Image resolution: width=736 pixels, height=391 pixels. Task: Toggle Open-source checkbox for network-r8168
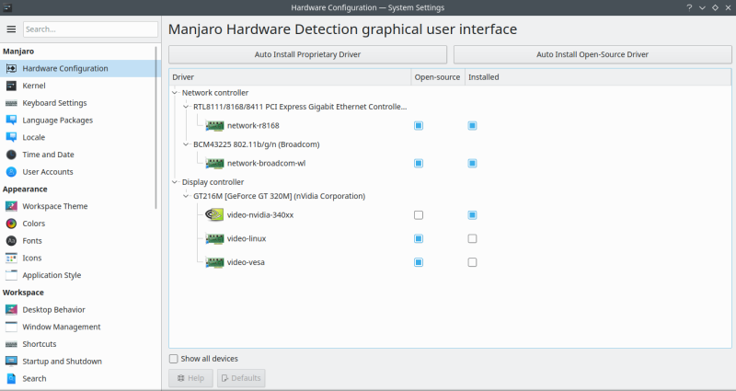tap(419, 126)
